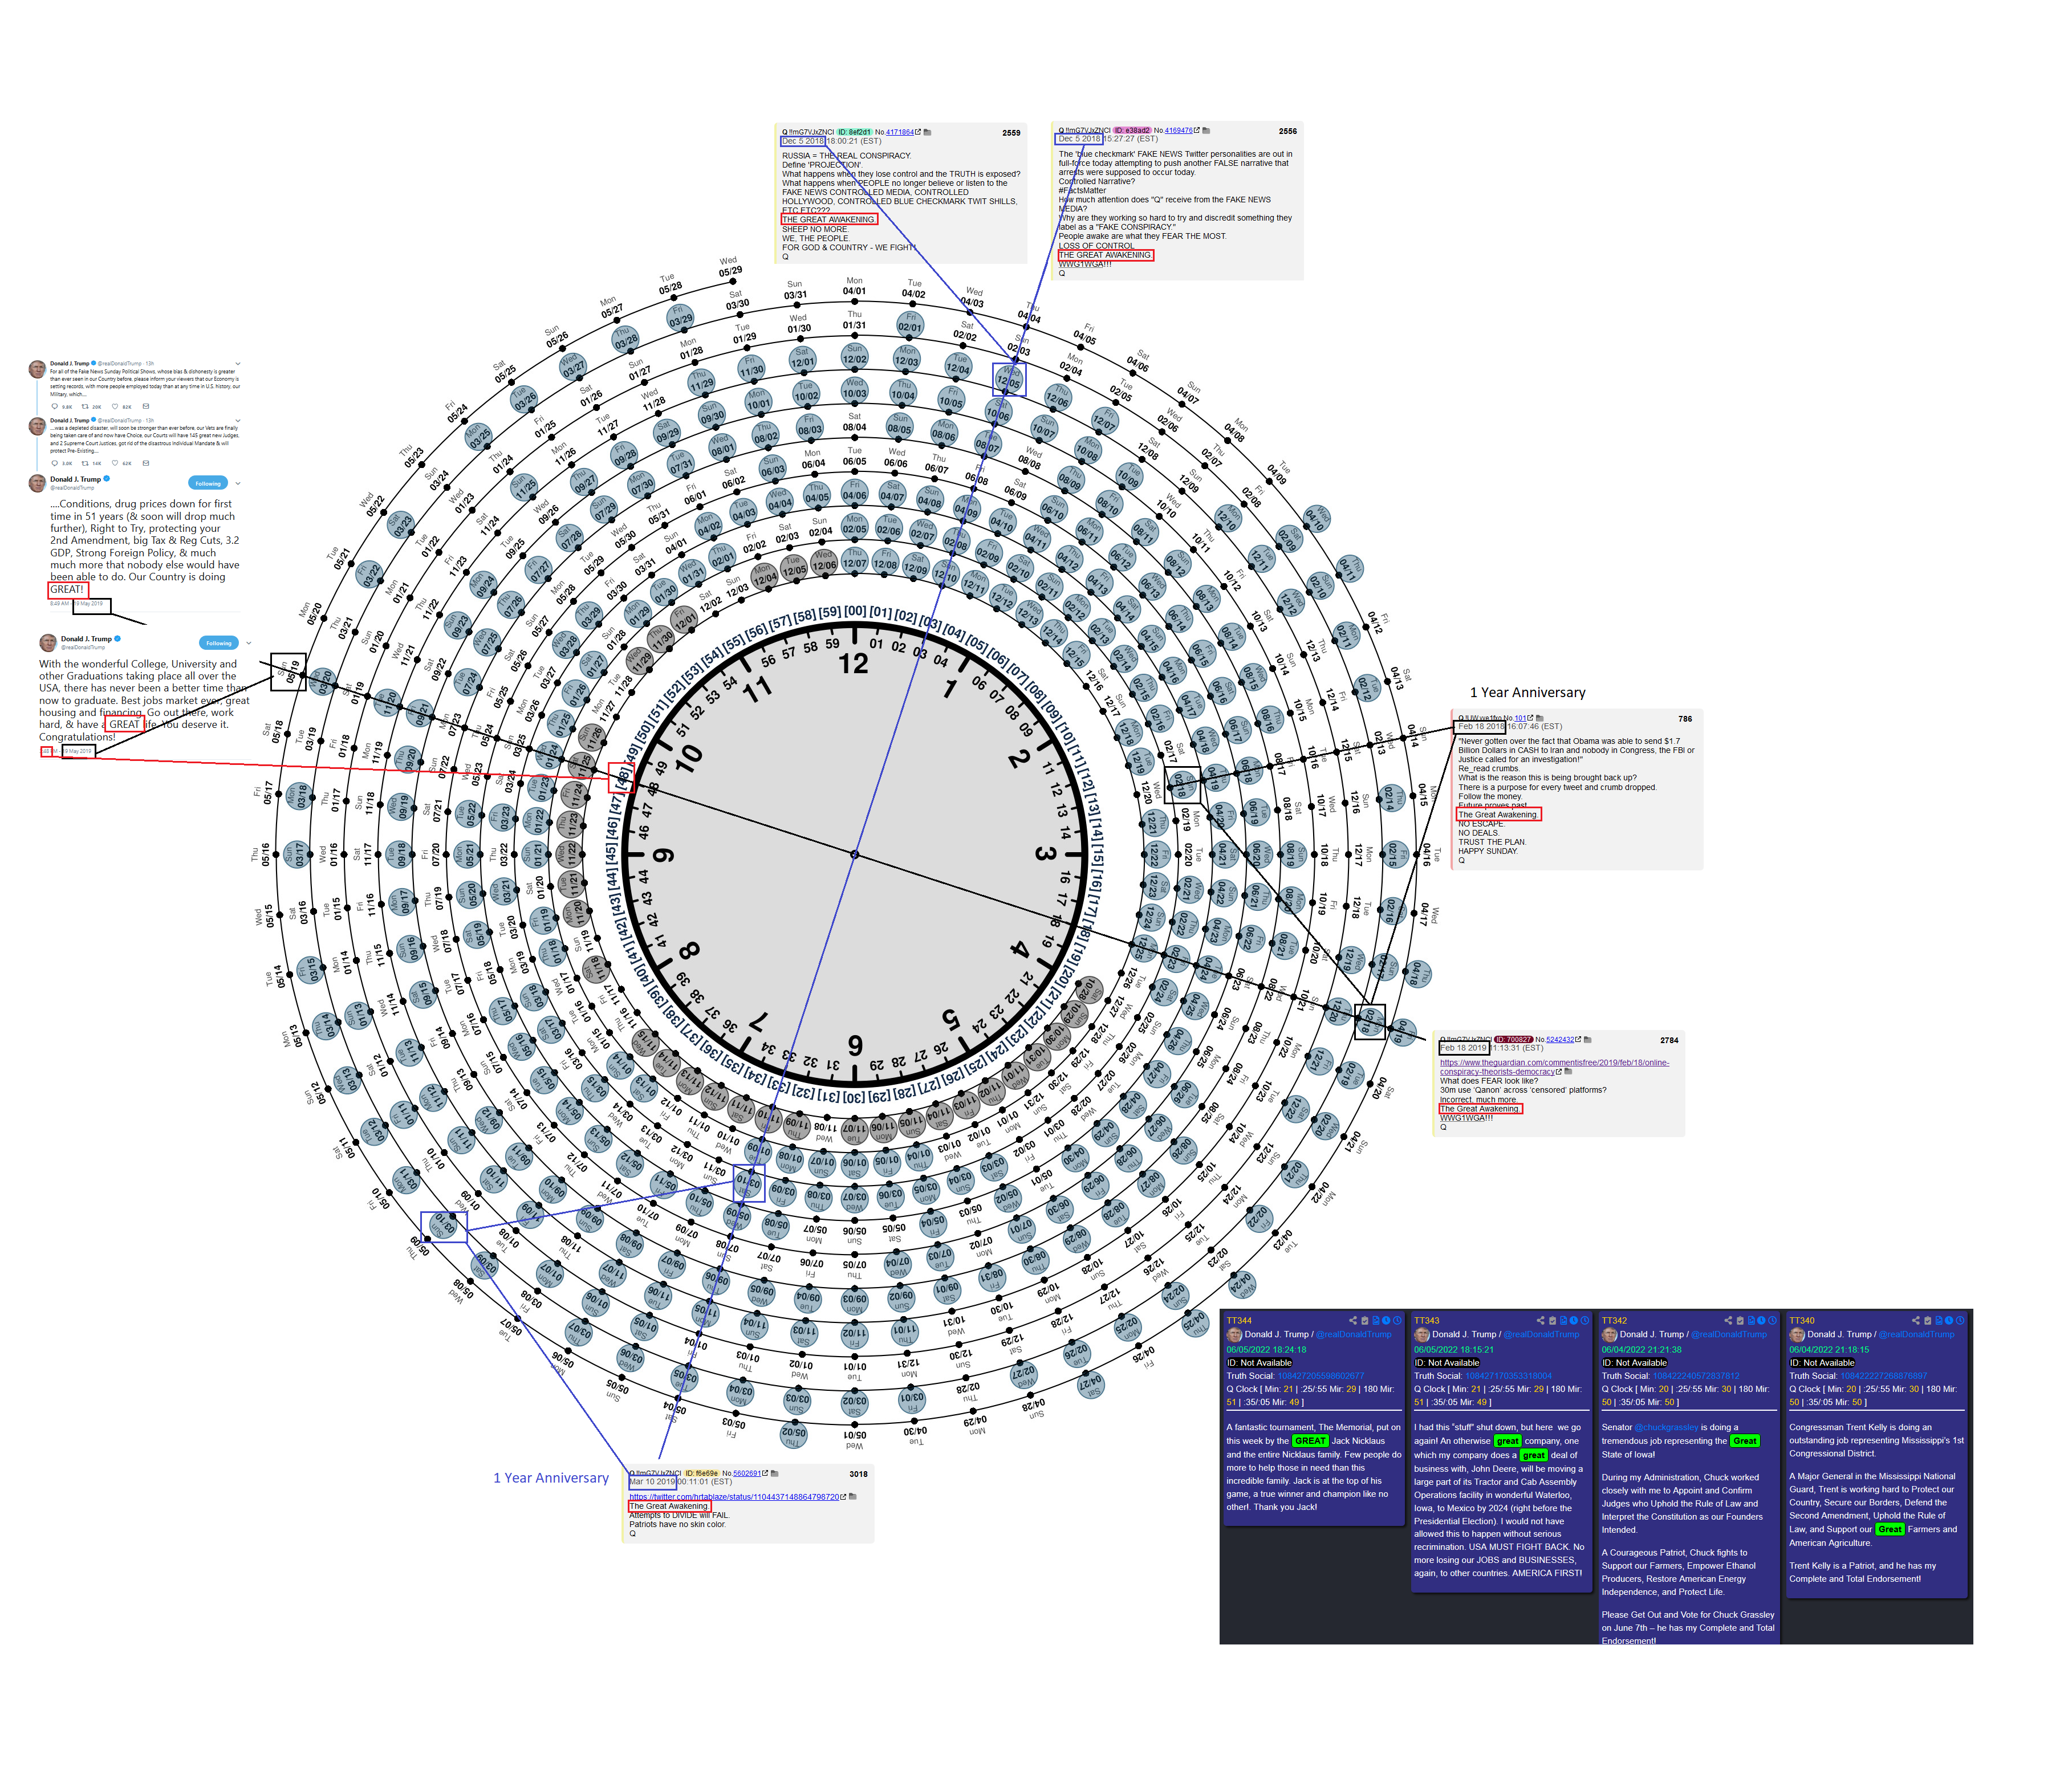This screenshot has height=1775, width=2072.
Task: Open the chevron menu on first small tweet
Action: point(238,364)
